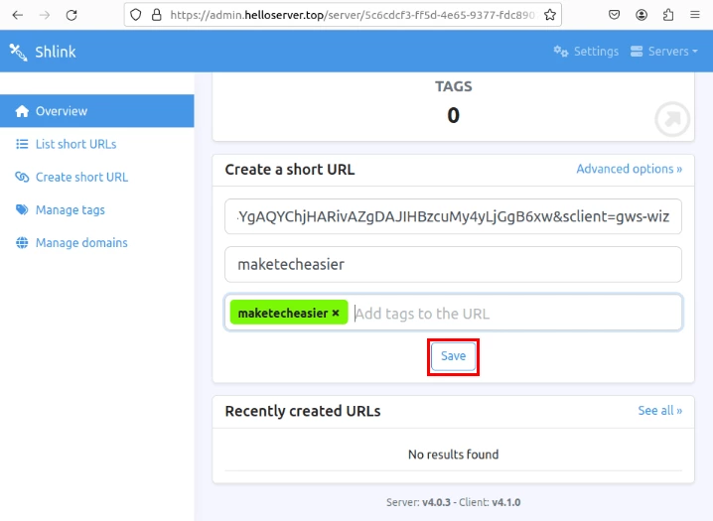Open the See all link for recent URLs
This screenshot has width=713, height=521.
click(x=659, y=411)
